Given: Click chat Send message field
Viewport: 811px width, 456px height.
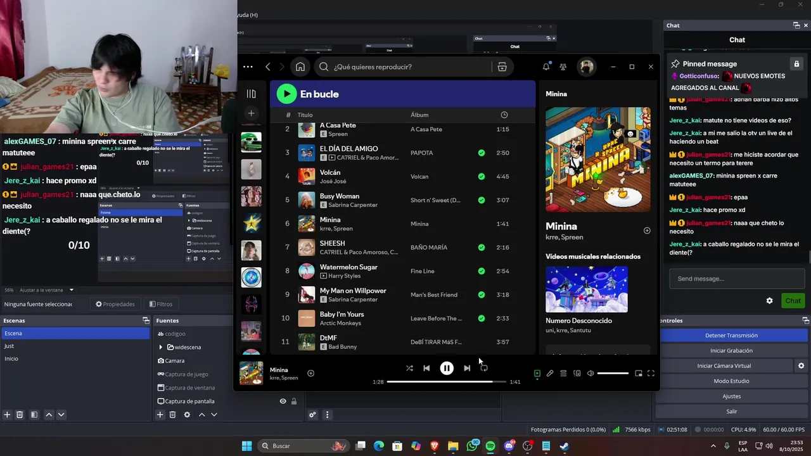Looking at the screenshot, I should click(x=737, y=279).
